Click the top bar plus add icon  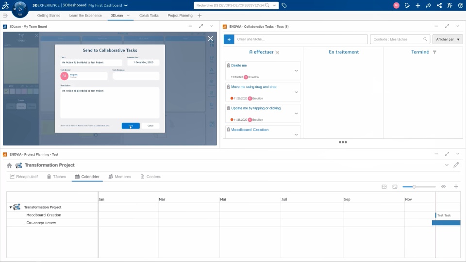[x=417, y=5]
